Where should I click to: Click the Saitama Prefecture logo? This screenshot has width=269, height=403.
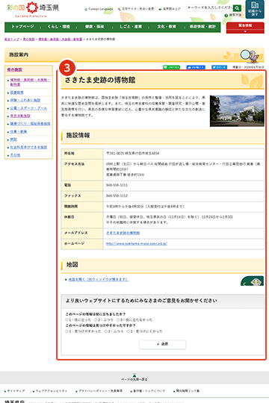point(33,9)
